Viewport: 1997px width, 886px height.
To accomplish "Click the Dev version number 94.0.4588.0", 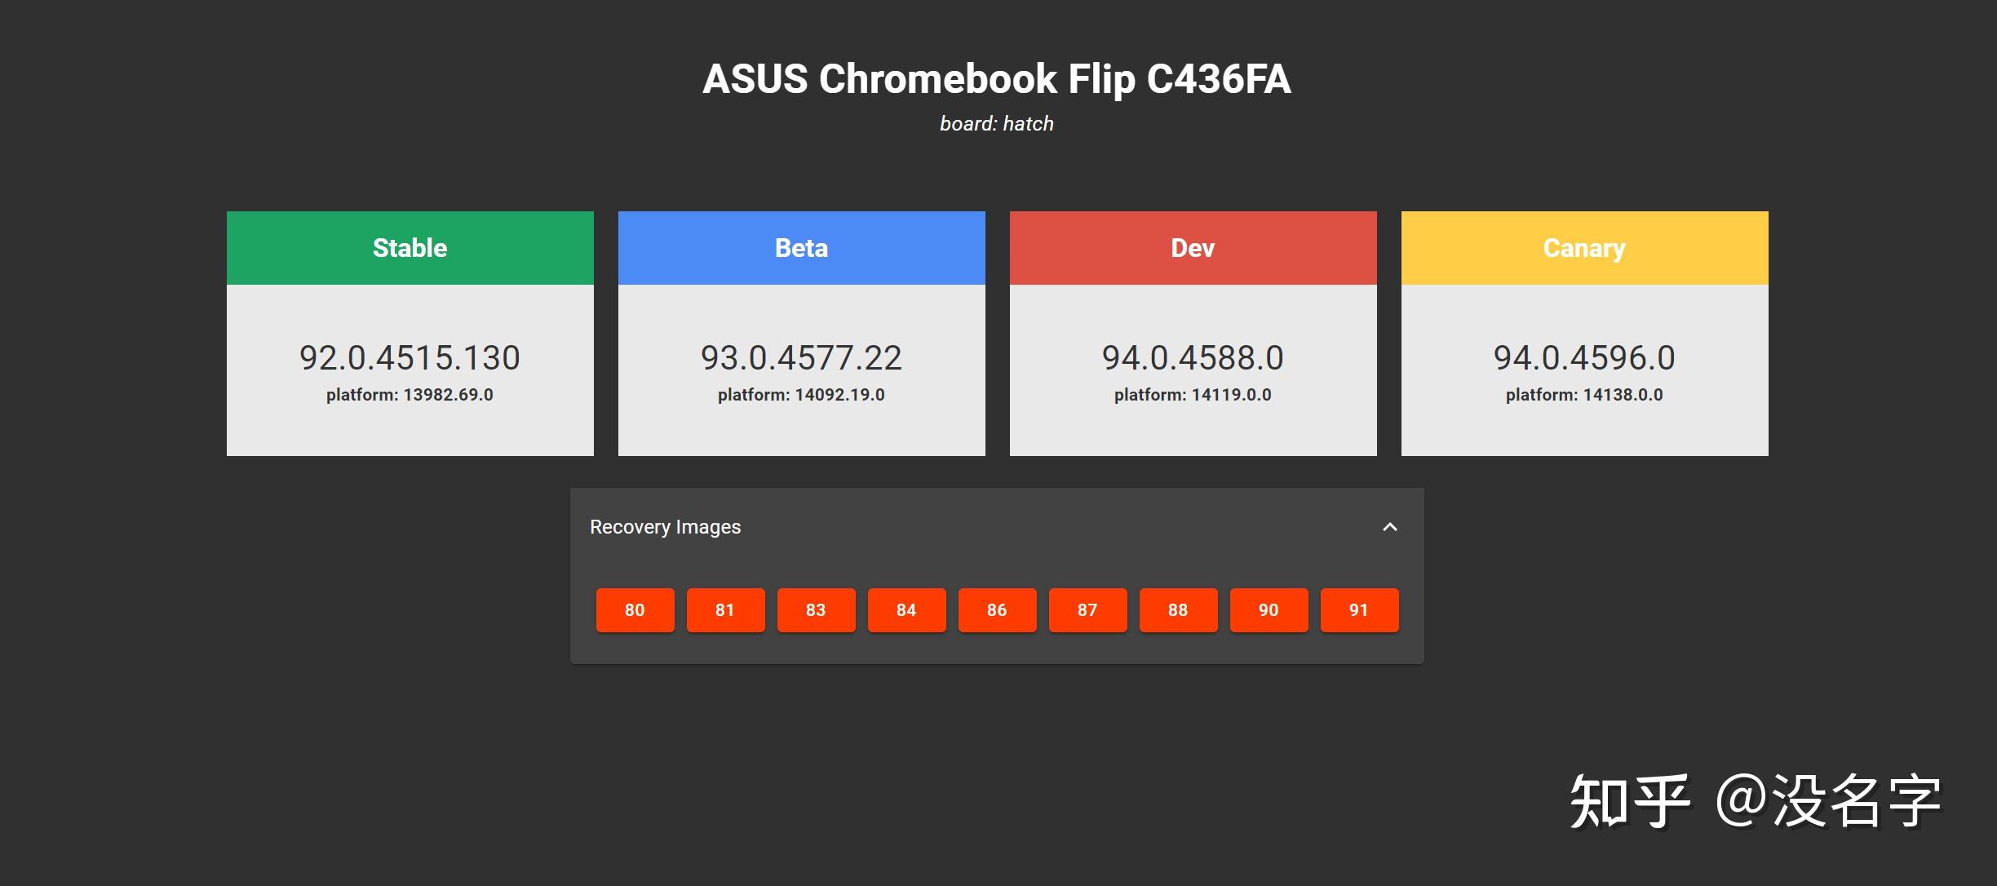I will (x=1193, y=357).
